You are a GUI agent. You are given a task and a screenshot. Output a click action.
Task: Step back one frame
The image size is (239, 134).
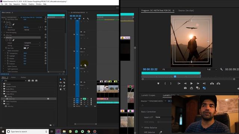(x=185, y=83)
